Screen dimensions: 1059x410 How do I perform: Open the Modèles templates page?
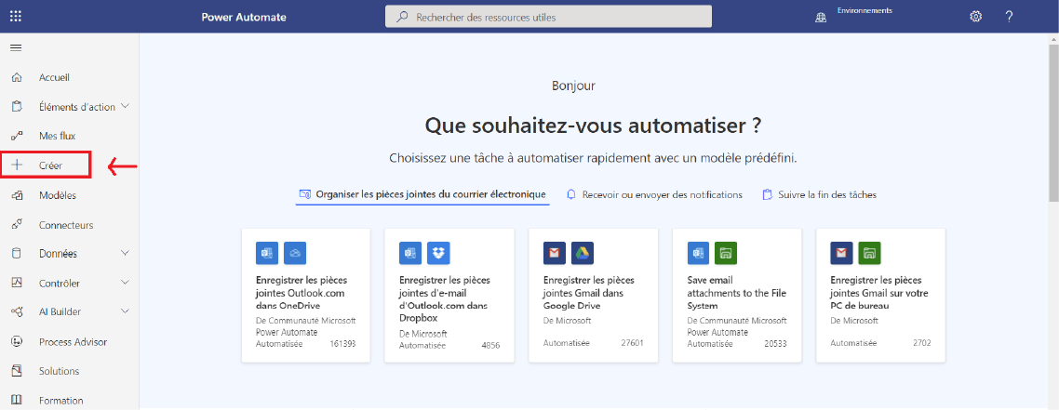[57, 195]
